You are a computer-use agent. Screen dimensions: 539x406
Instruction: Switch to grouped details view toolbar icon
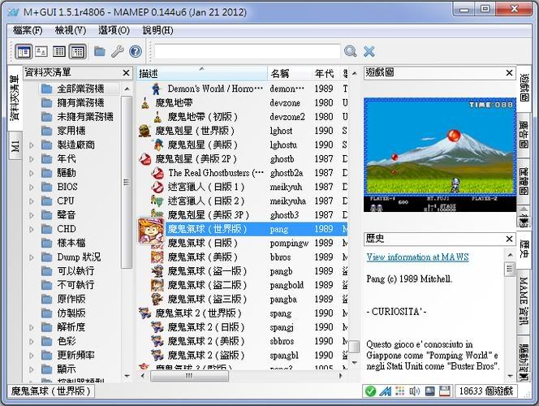77,52
